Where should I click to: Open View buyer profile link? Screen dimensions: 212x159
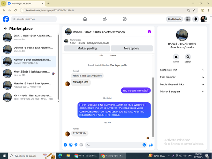pyautogui.click(x=118, y=65)
